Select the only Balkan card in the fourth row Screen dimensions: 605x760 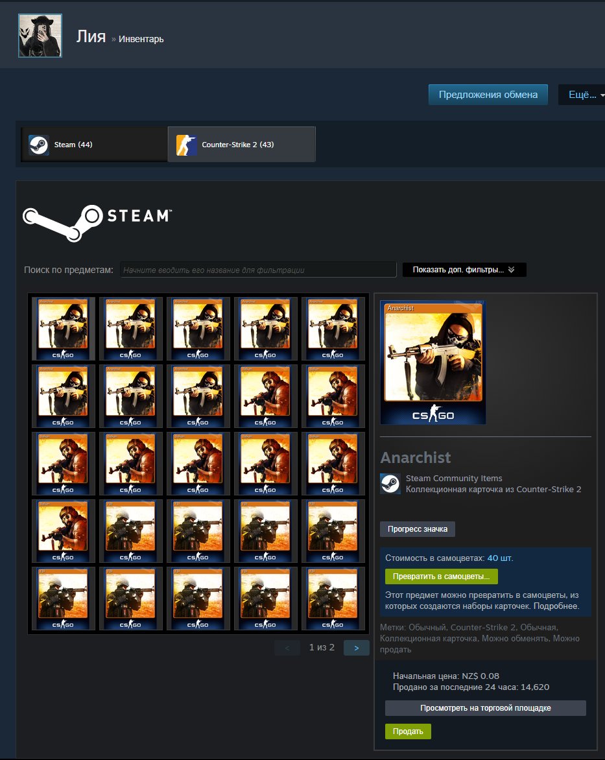coord(63,530)
